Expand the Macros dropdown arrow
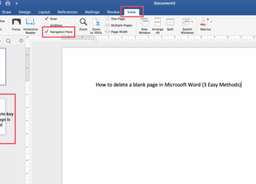Image resolution: width=256 pixels, height=184 pixels. pyautogui.click(x=211, y=21)
